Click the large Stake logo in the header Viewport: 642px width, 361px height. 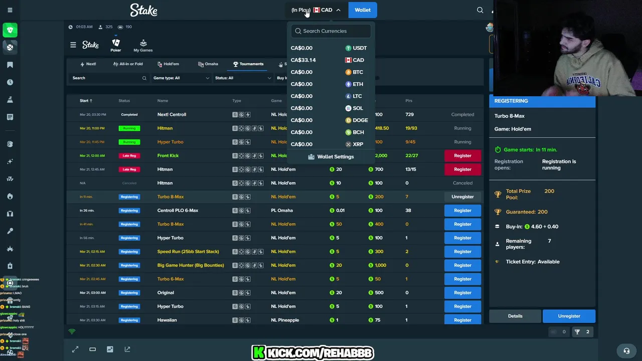click(144, 10)
